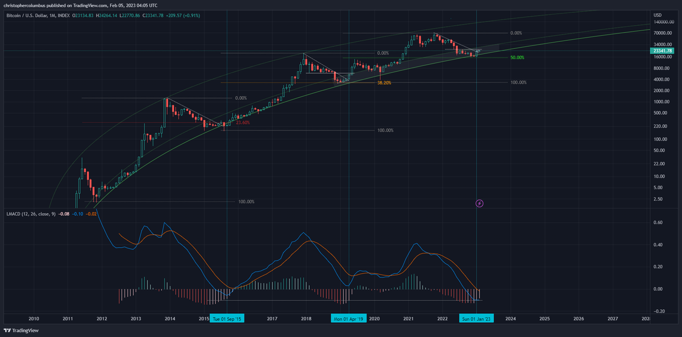
Task: Click the 2017 year on time axis
Action: (x=272, y=319)
